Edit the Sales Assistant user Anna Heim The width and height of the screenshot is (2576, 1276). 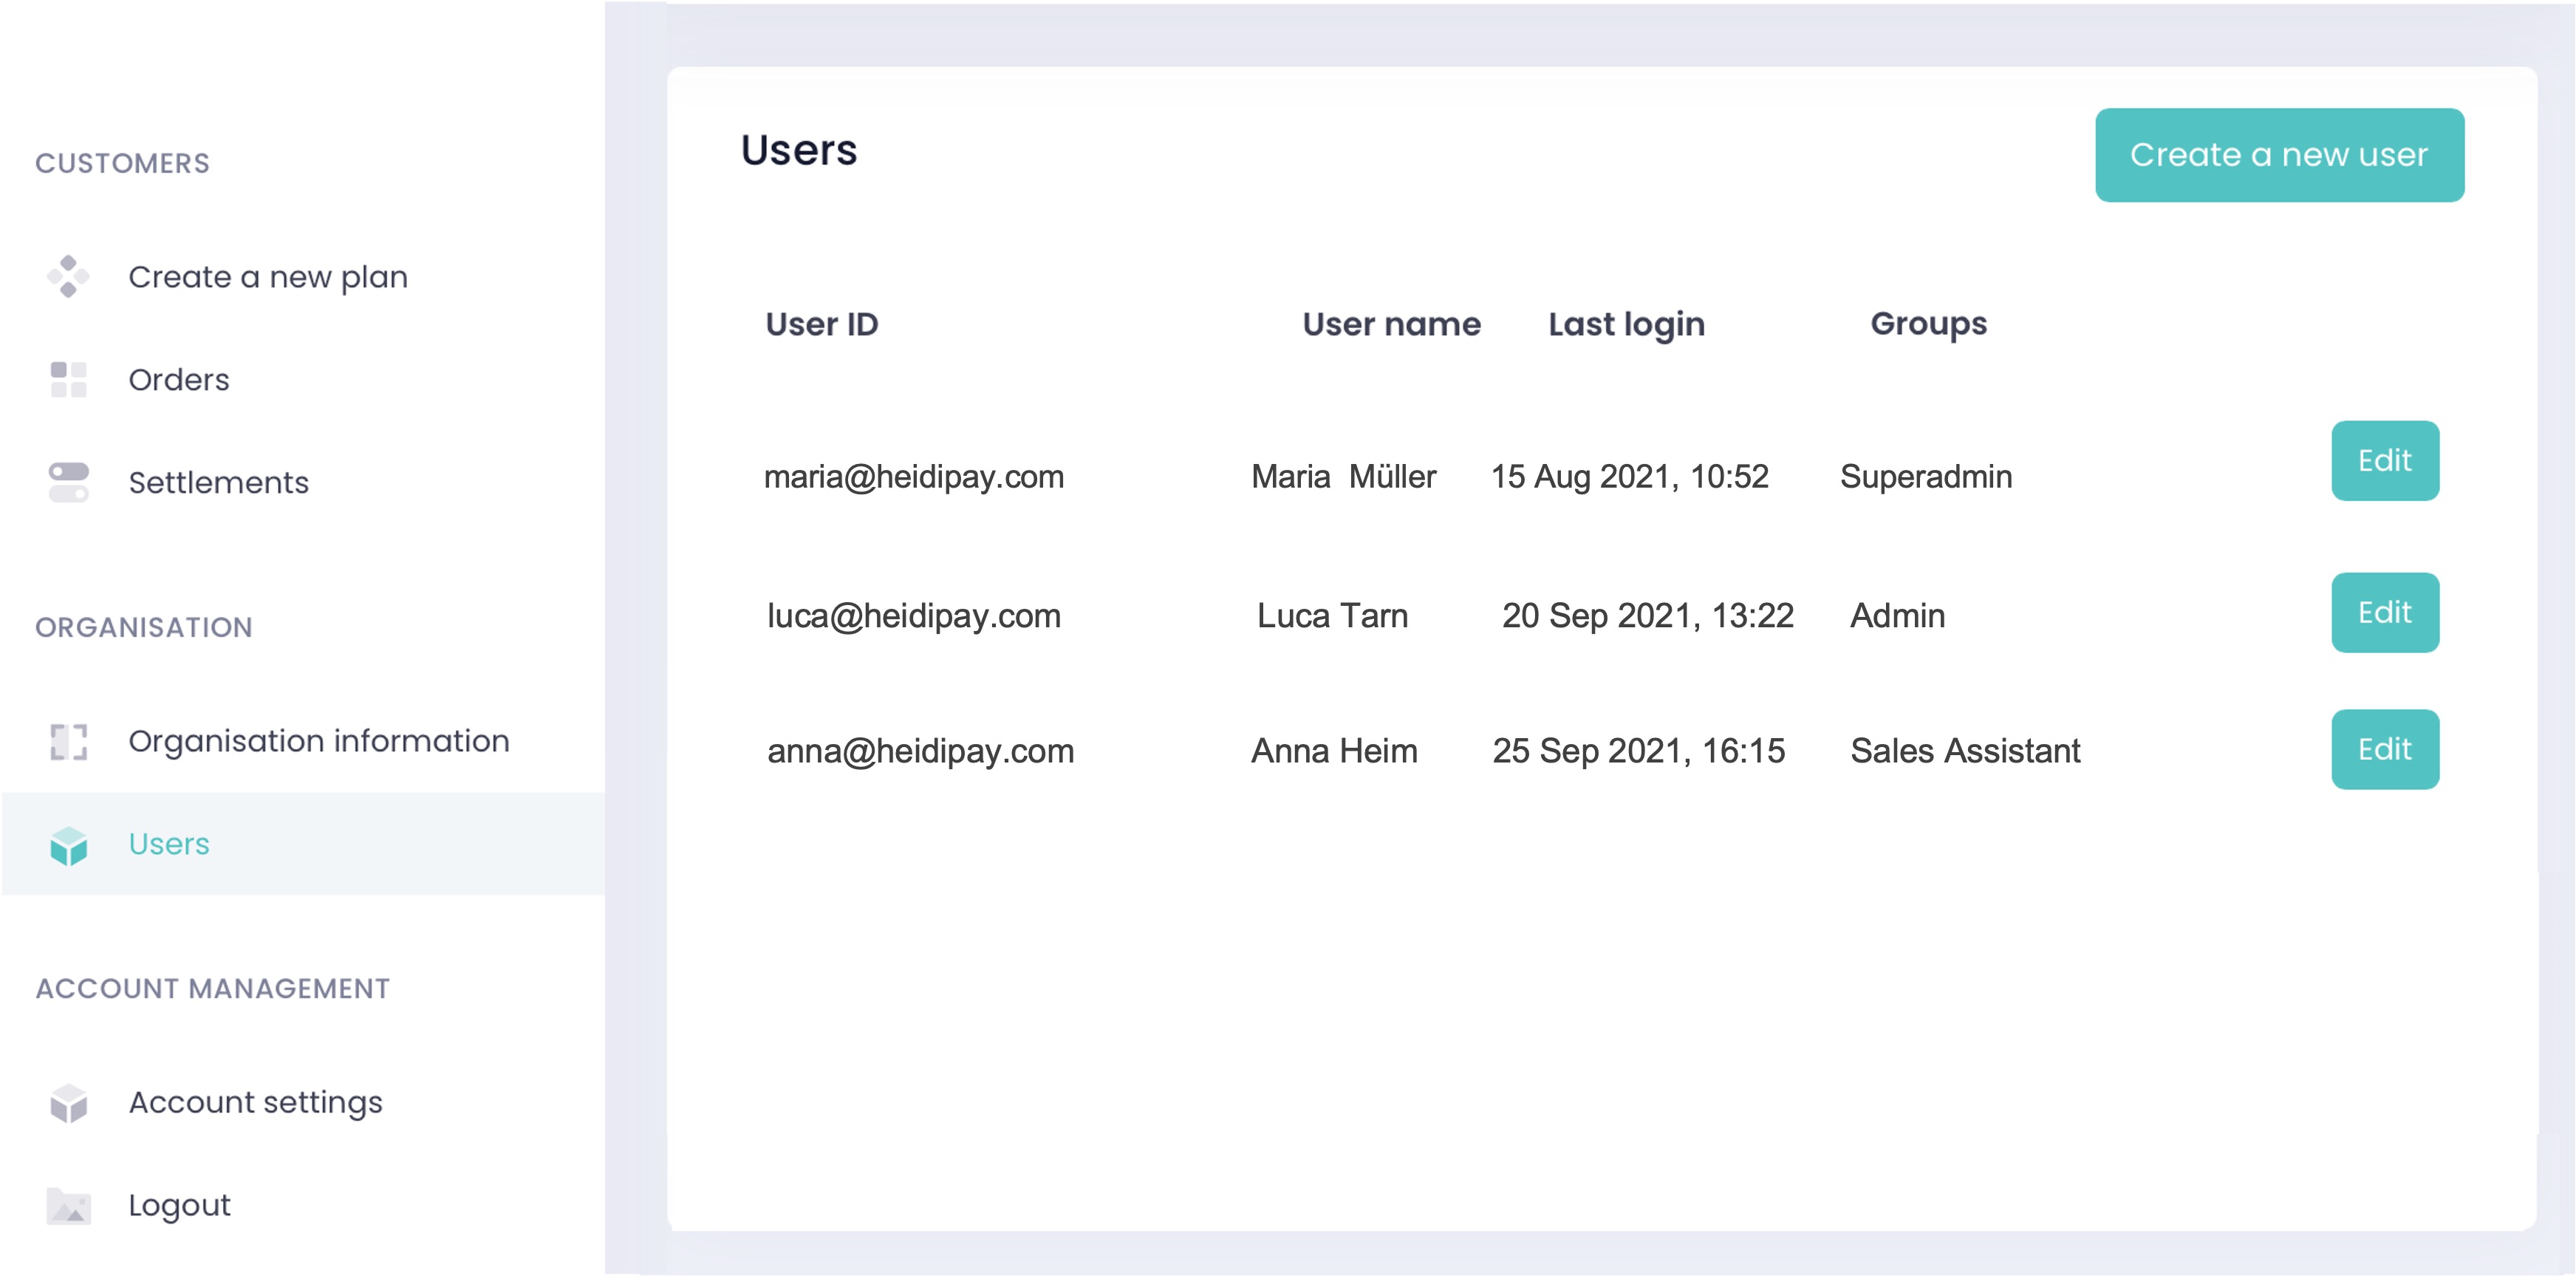(2385, 749)
